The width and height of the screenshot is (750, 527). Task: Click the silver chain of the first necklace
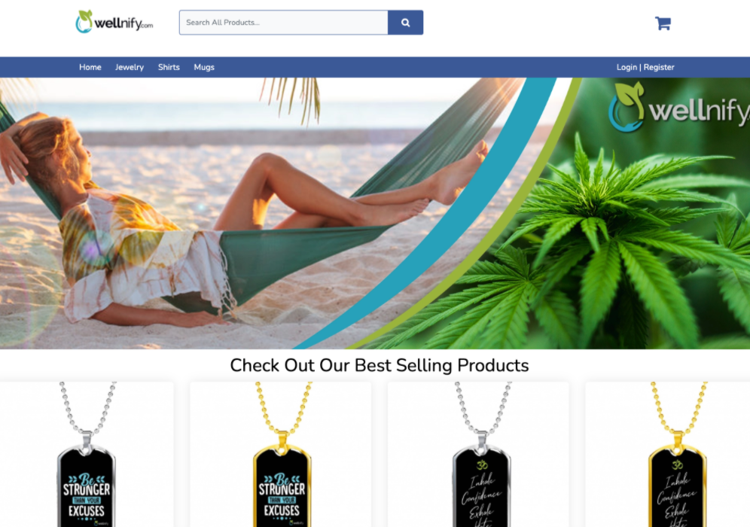[87, 407]
